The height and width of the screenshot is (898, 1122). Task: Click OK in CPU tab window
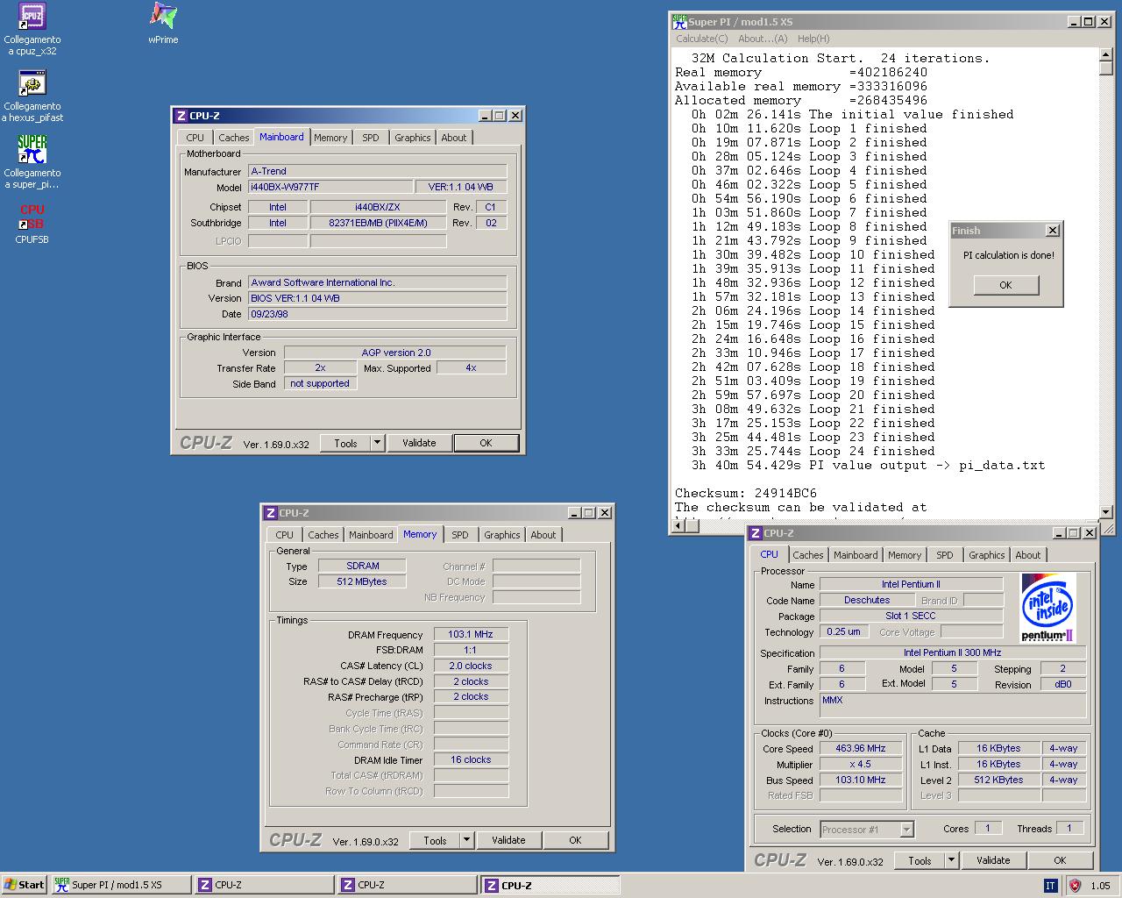pos(1061,860)
